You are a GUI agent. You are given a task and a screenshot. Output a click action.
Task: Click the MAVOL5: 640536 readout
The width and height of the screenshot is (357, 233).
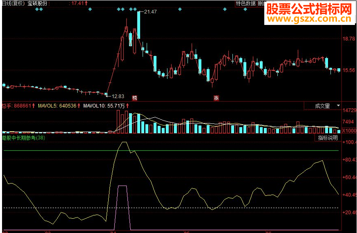pyautogui.click(x=57, y=106)
